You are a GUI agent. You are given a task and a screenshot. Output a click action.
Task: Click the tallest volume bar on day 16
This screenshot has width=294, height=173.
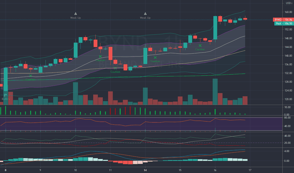pyautogui.click(x=215, y=92)
